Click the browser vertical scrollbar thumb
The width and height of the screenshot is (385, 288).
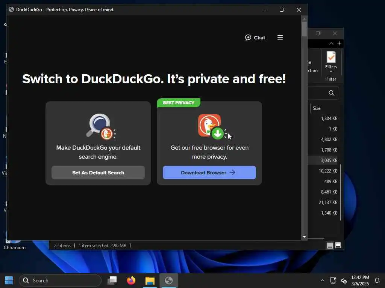pos(305,29)
